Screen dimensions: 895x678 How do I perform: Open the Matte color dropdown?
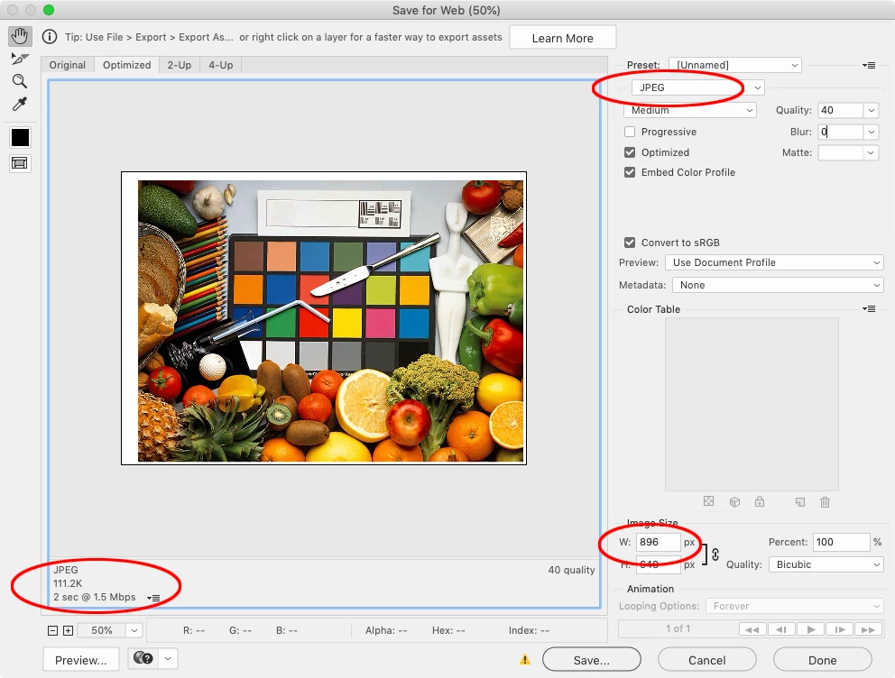[x=870, y=152]
